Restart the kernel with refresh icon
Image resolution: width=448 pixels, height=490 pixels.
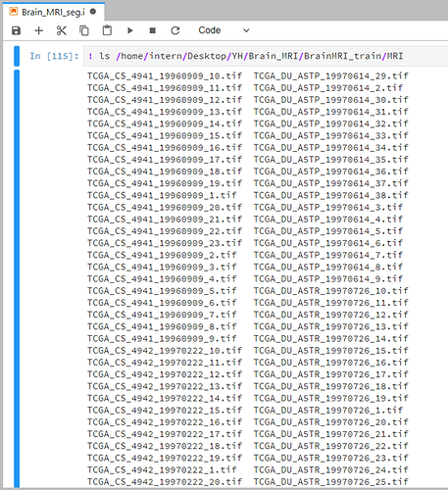(x=175, y=30)
